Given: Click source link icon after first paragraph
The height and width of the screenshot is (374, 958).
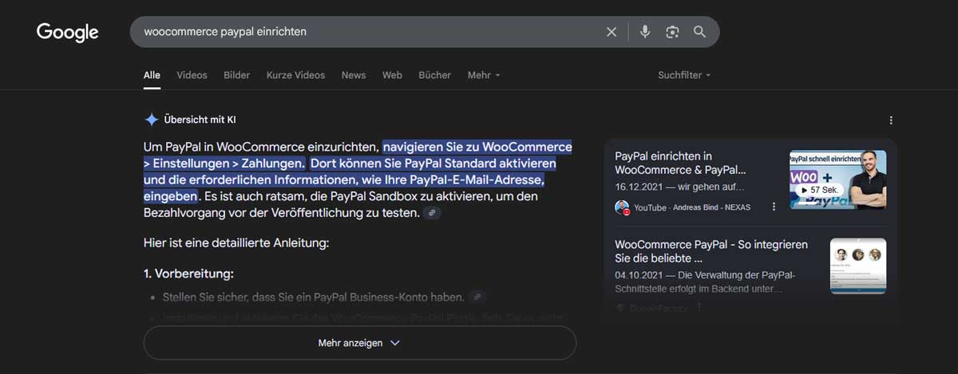Looking at the screenshot, I should [x=432, y=213].
